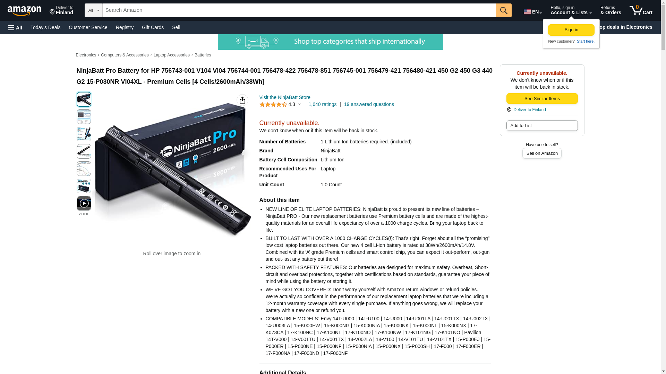Click the Amazon logo
This screenshot has height=374, width=666.
click(x=24, y=11)
